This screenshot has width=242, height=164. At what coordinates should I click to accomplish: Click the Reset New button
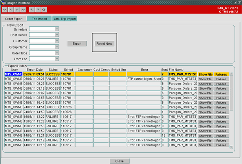[x=104, y=44]
